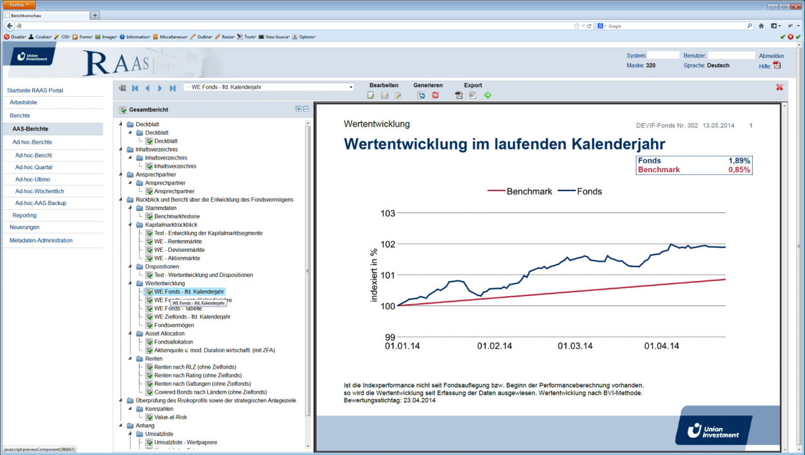Expand all tree nodes plus icon
Image resolution: width=805 pixels, height=455 pixels.
pos(299,109)
